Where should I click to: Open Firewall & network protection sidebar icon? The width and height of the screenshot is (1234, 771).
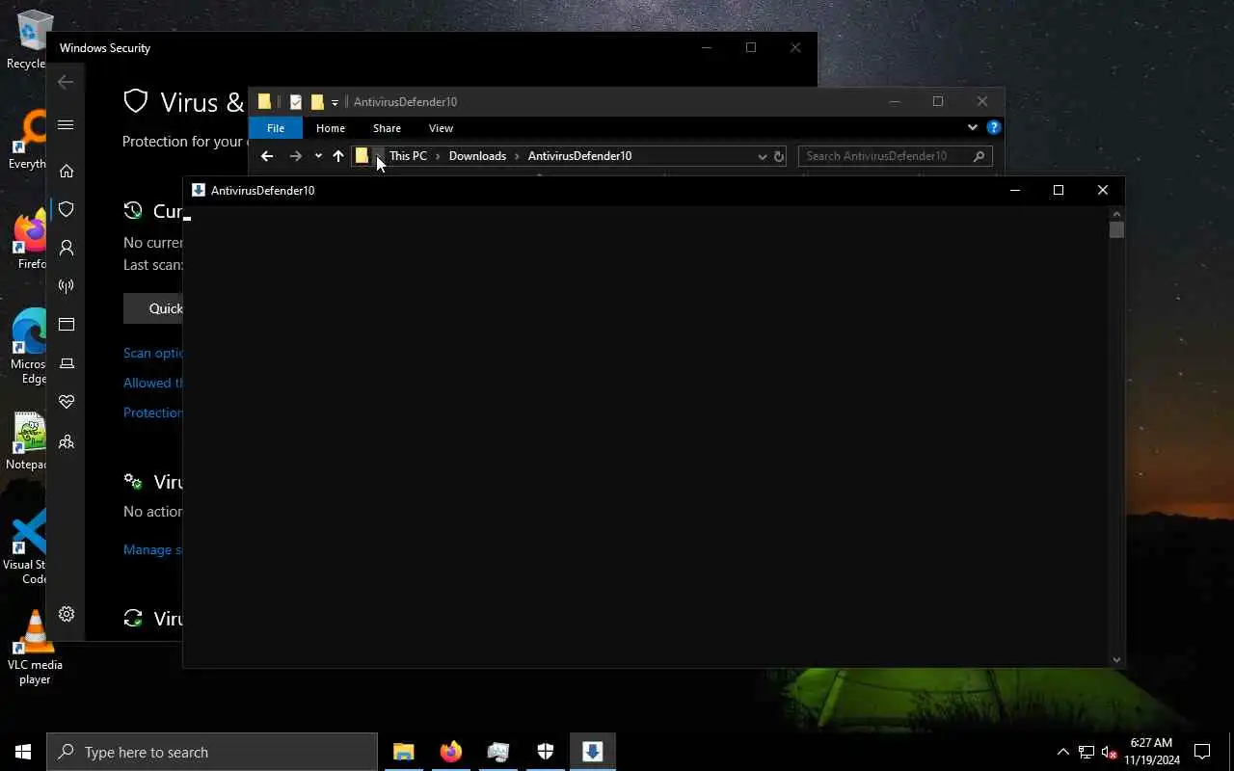67,286
